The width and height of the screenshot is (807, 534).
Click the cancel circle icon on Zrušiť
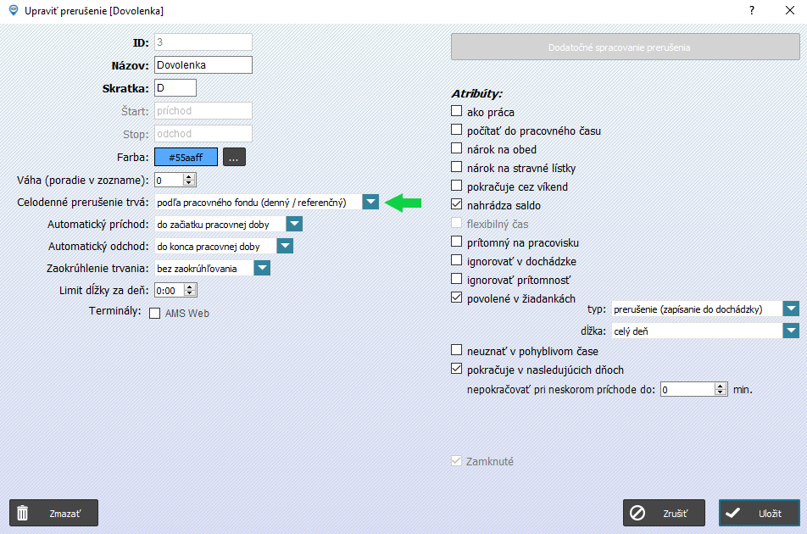tap(637, 513)
